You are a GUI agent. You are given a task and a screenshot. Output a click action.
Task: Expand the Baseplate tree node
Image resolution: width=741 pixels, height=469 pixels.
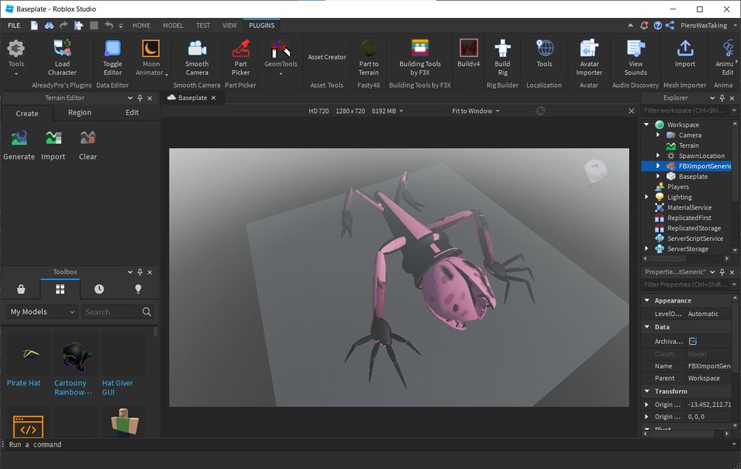click(x=658, y=176)
